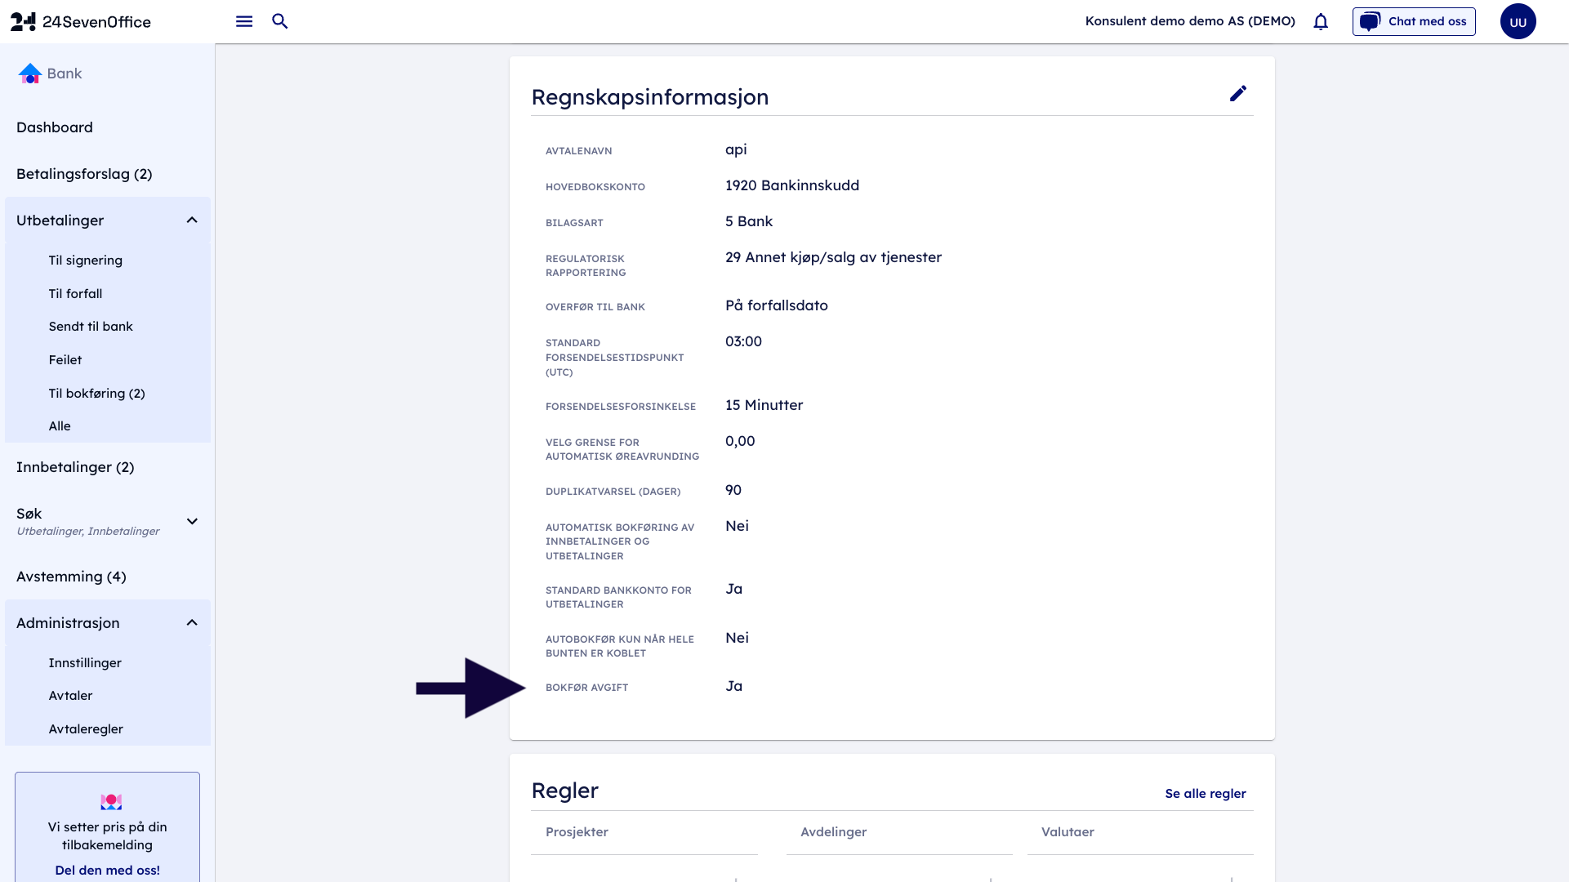Image resolution: width=1569 pixels, height=882 pixels.
Task: Collapse the Utbetalinger section
Action: coord(192,220)
